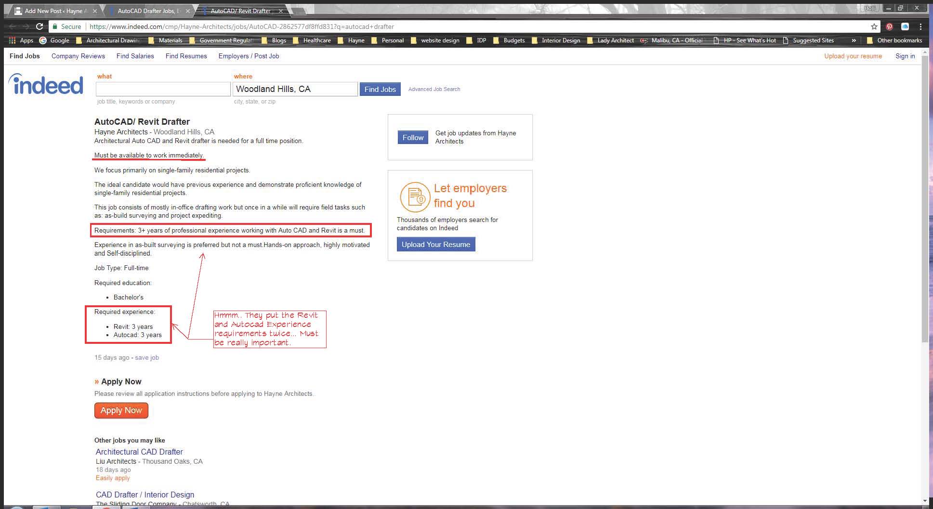The width and height of the screenshot is (933, 509).
Task: Focus the 'what' job search field
Action: tap(163, 89)
